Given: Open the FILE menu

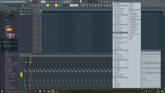Looking at the screenshot, I should click(x=2, y=2).
